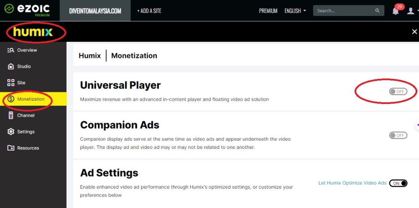Open the user account profile icon
Viewport: 419px width, 208px height.
point(411,11)
